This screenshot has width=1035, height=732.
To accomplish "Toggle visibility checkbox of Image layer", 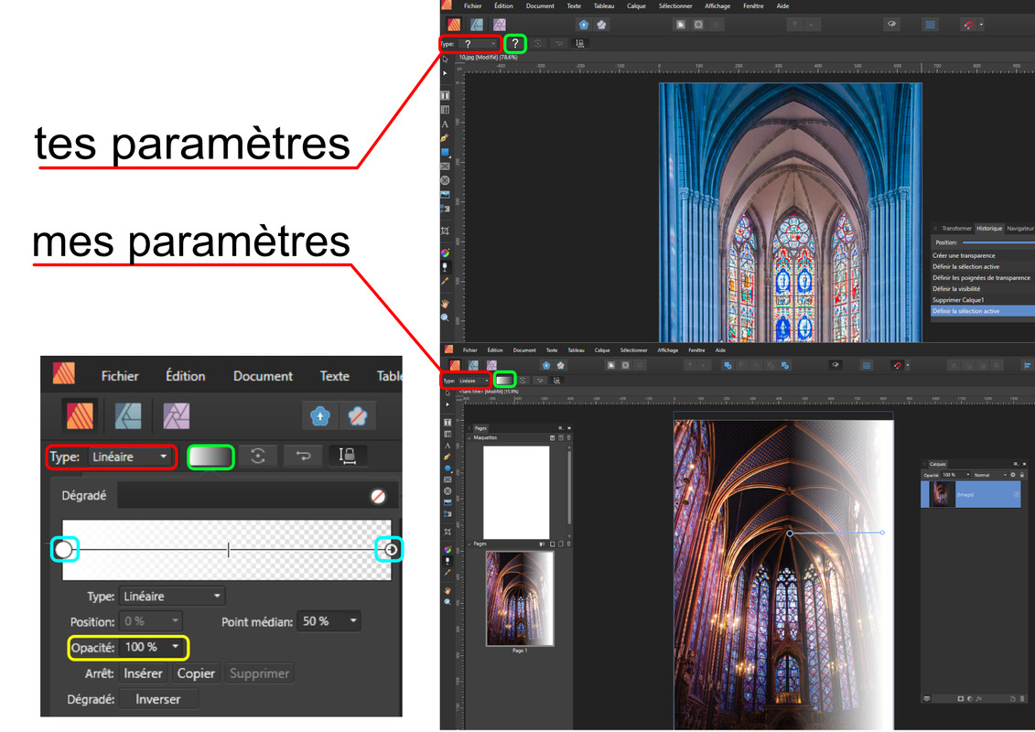I will tap(1017, 494).
